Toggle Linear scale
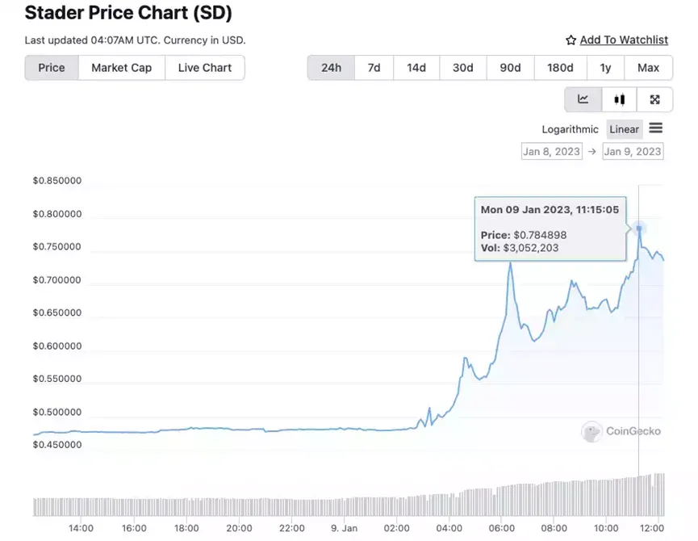Screen dimensions: 698x541 point(624,129)
